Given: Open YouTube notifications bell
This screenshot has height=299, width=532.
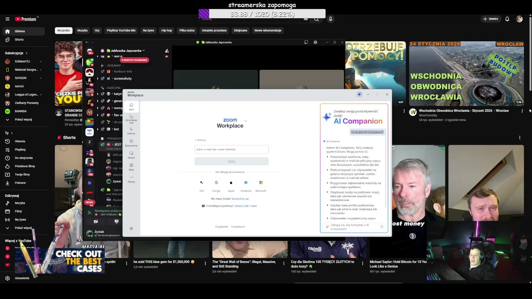Looking at the screenshot, I should point(507,19).
